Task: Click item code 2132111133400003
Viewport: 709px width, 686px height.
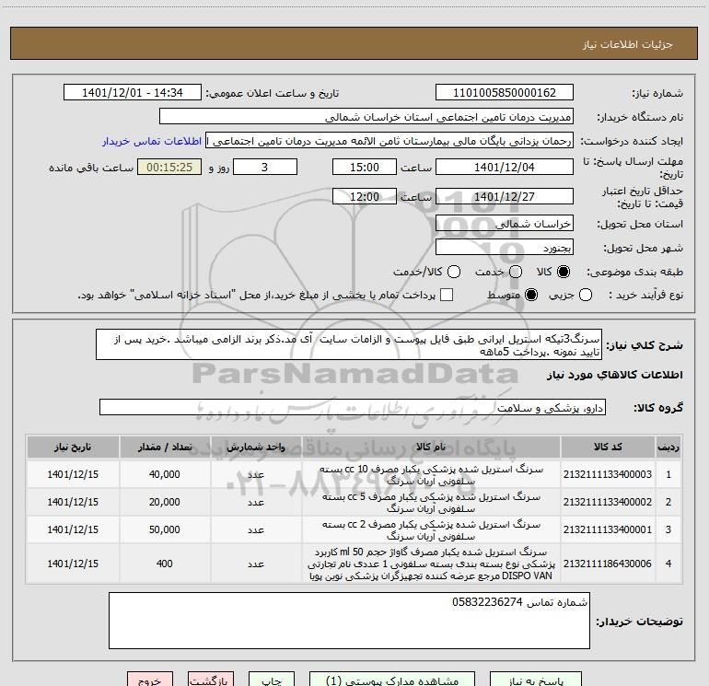Action: click(x=608, y=474)
